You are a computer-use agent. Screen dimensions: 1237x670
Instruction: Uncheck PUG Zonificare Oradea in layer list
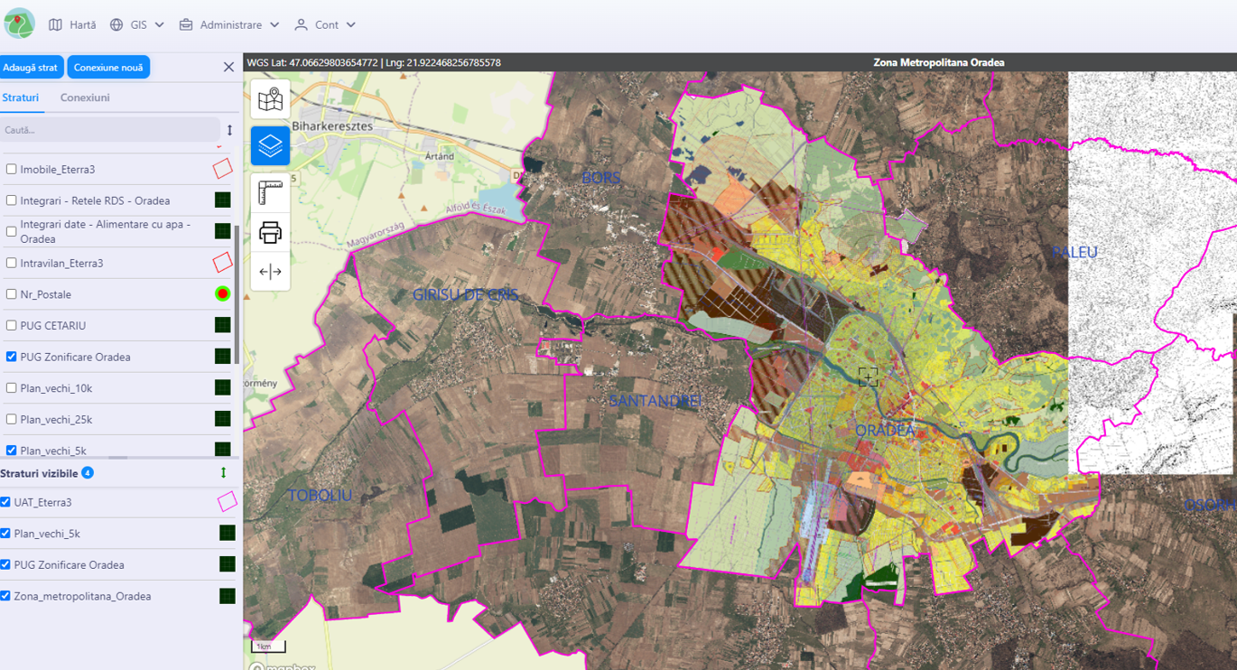(x=12, y=357)
